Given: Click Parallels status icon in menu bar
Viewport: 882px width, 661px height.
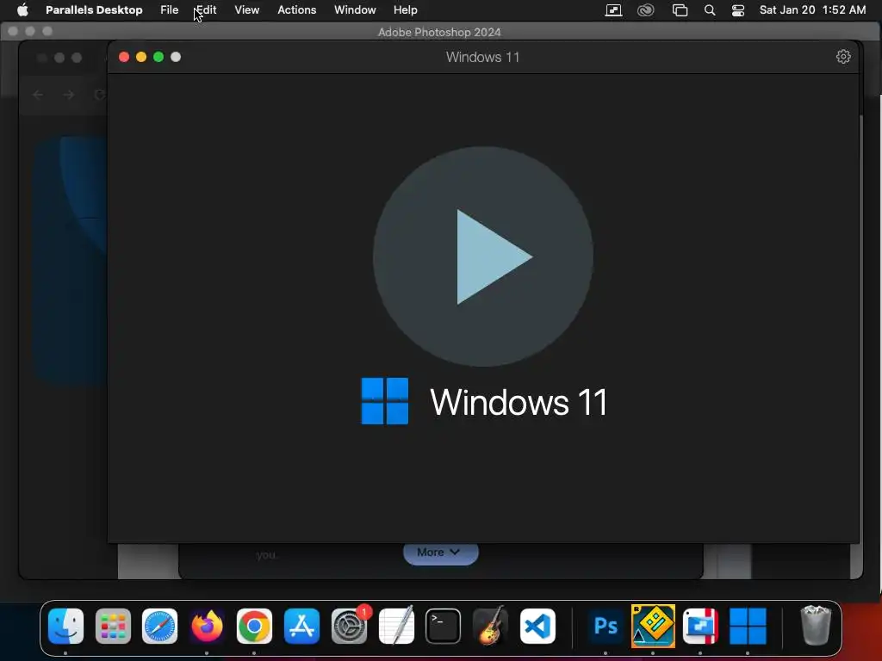Looking at the screenshot, I should point(613,10).
